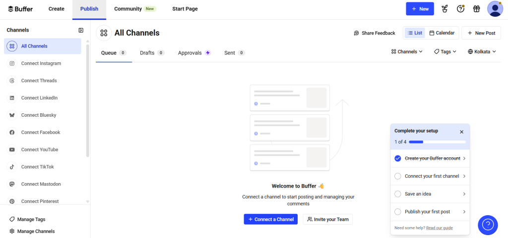The height and width of the screenshot is (238, 508).
Task: Open the Read our guide link
Action: point(440,228)
